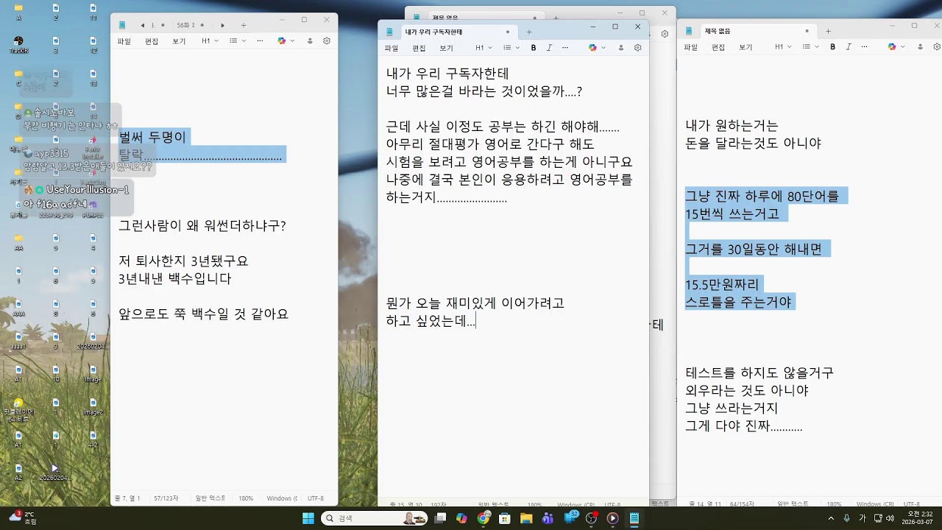Open 편집 menu in the middle Notepad window
This screenshot has width=942, height=530.
point(419,48)
